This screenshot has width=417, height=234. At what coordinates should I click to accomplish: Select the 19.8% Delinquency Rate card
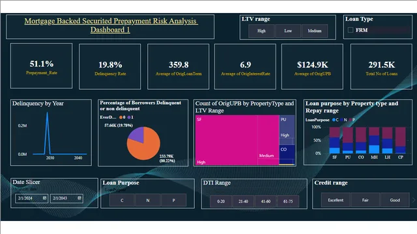tap(110, 66)
